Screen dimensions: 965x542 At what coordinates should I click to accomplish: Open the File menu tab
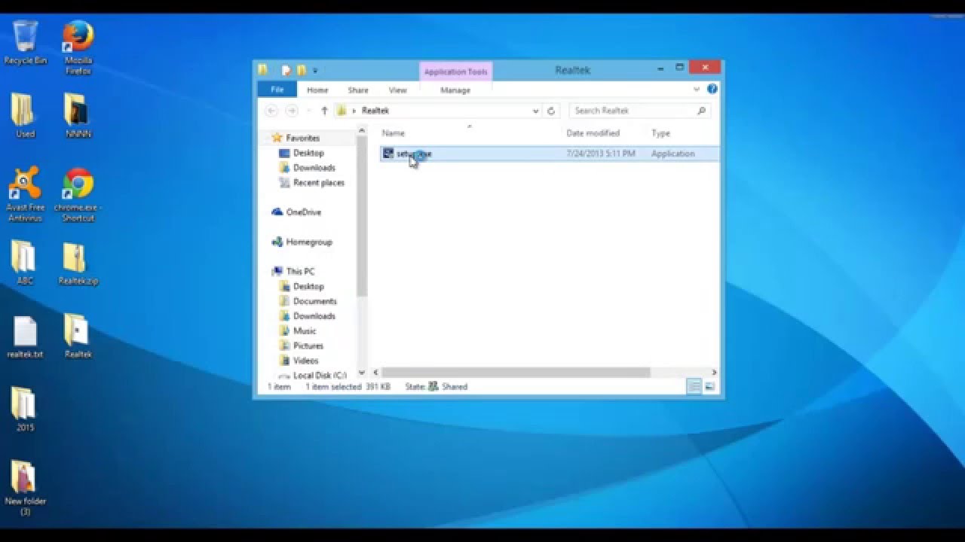[277, 90]
